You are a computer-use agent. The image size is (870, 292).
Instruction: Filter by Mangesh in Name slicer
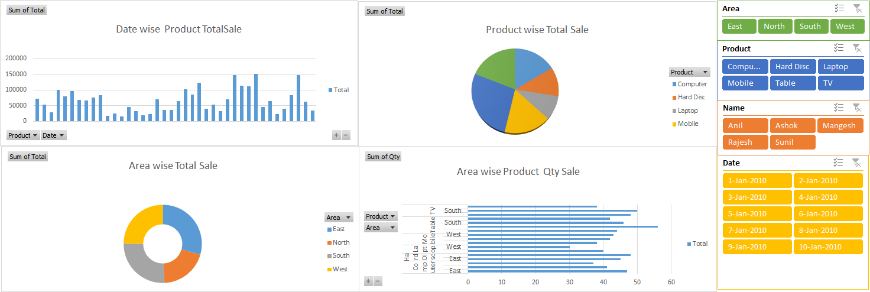[x=841, y=125]
